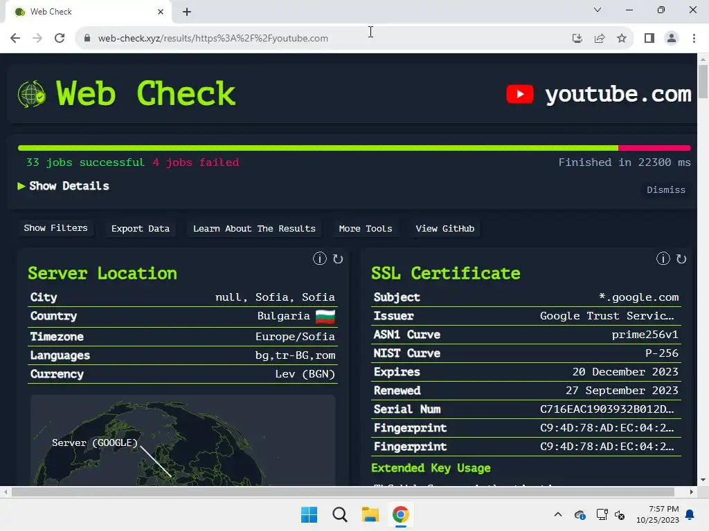Click '33 jobs successful' text
Viewport: 709px width, 531px height.
pyautogui.click(x=85, y=162)
